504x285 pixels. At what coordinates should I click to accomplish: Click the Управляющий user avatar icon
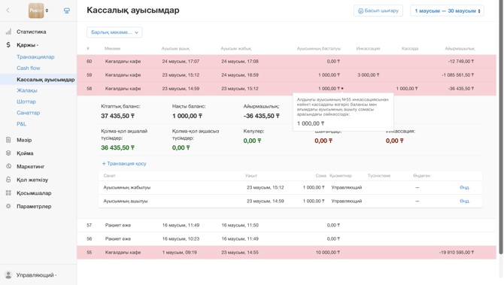(8, 274)
